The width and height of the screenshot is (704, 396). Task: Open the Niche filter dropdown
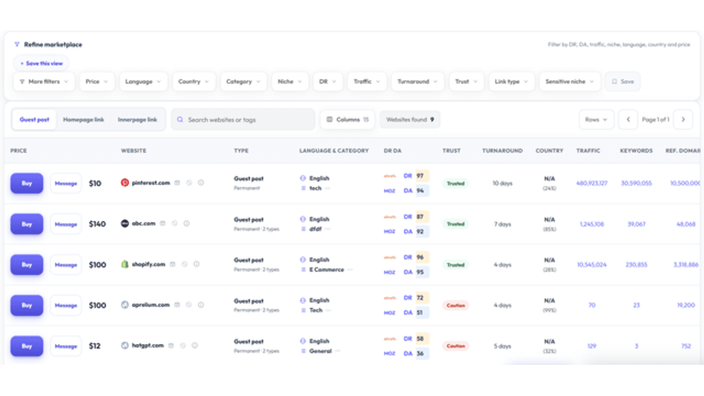(x=290, y=82)
